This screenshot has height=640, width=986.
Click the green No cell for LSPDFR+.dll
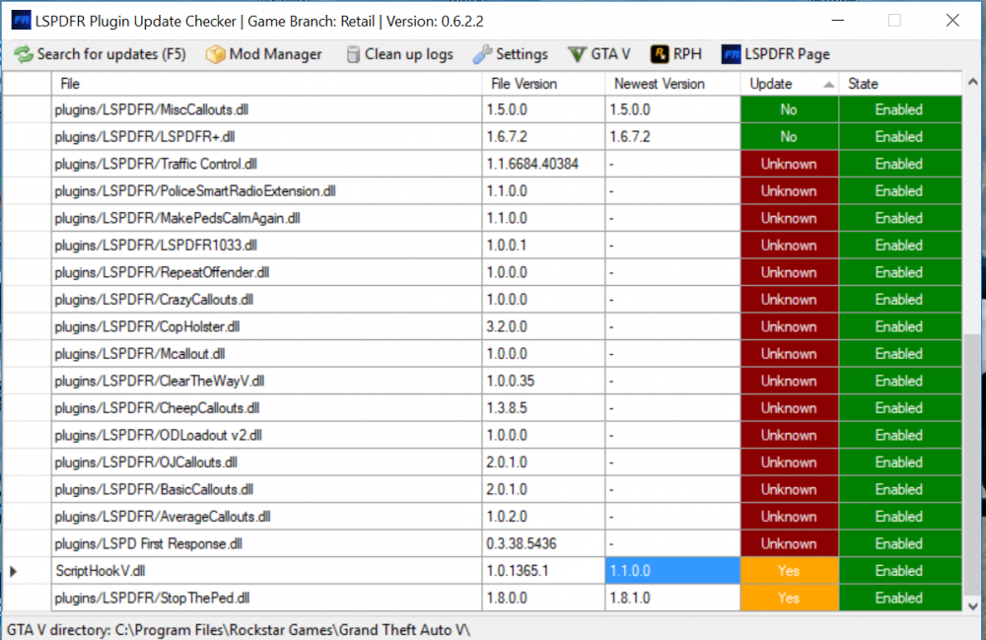click(x=789, y=136)
